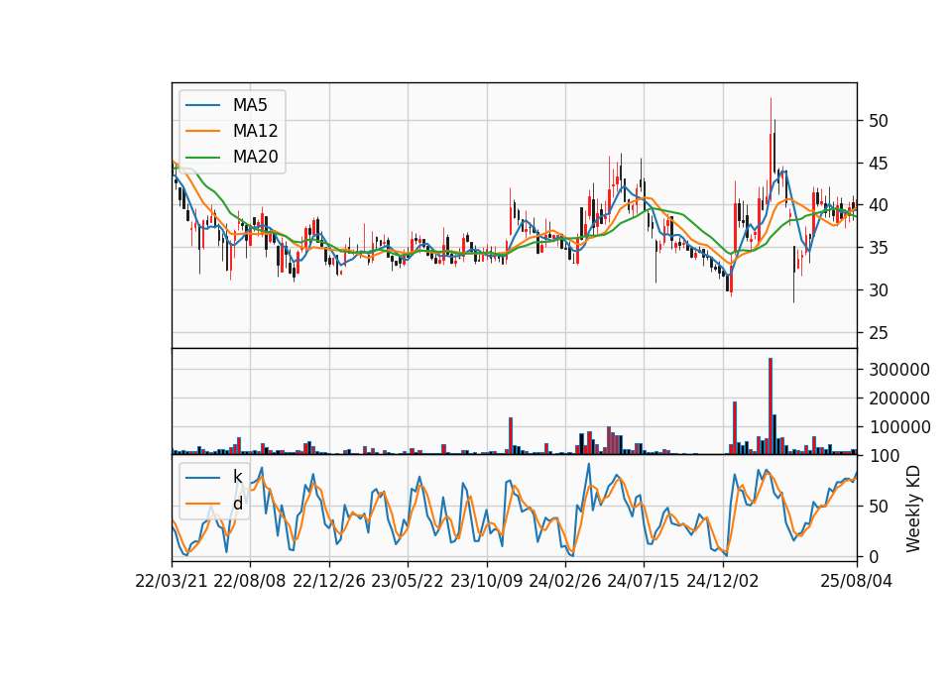952x684 pixels.
Task: Select the 24/02/26 date label
Action: click(565, 581)
